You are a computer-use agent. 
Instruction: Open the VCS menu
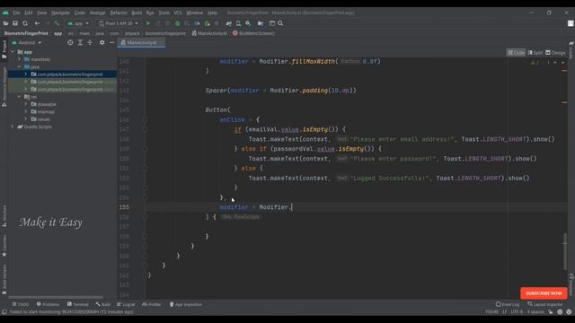point(178,13)
